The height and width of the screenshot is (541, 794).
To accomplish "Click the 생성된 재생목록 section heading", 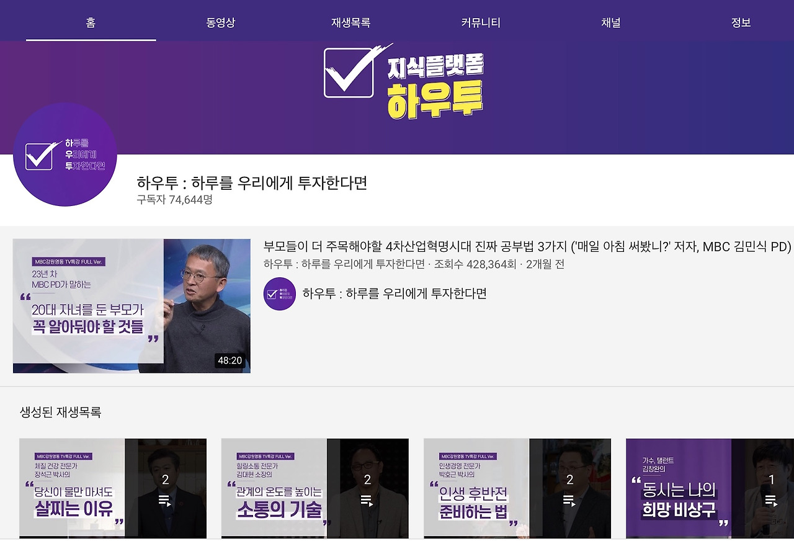I will pos(61,412).
